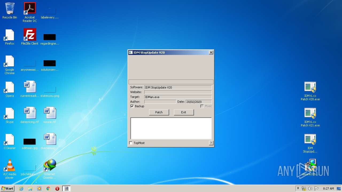Click the Software name field
The width and height of the screenshot is (342, 192).
point(178,87)
